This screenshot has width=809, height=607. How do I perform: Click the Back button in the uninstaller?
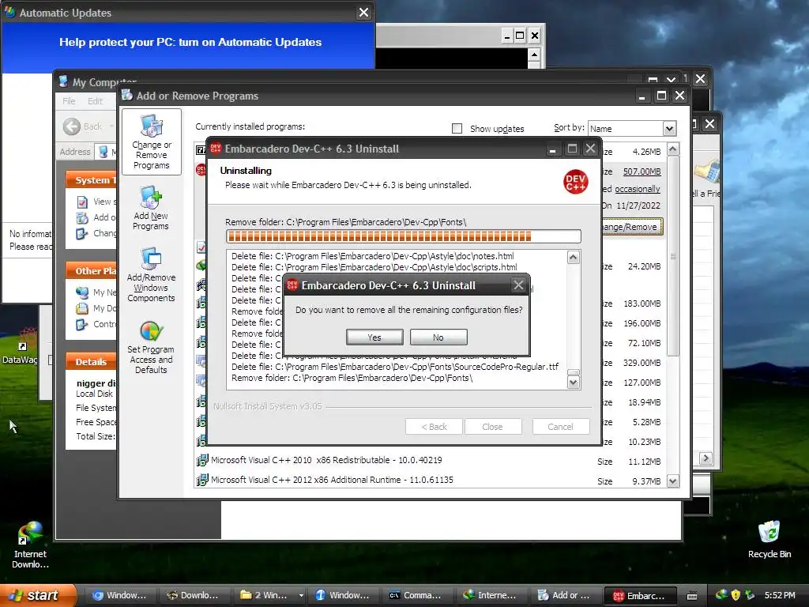pyautogui.click(x=435, y=427)
